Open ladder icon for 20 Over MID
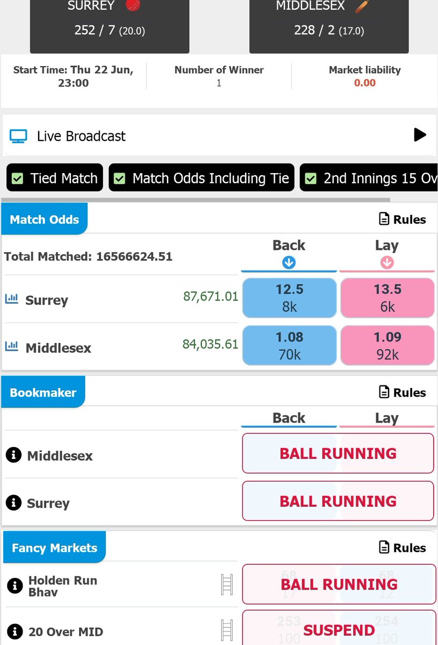Screen dimensions: 438x645 (227, 630)
